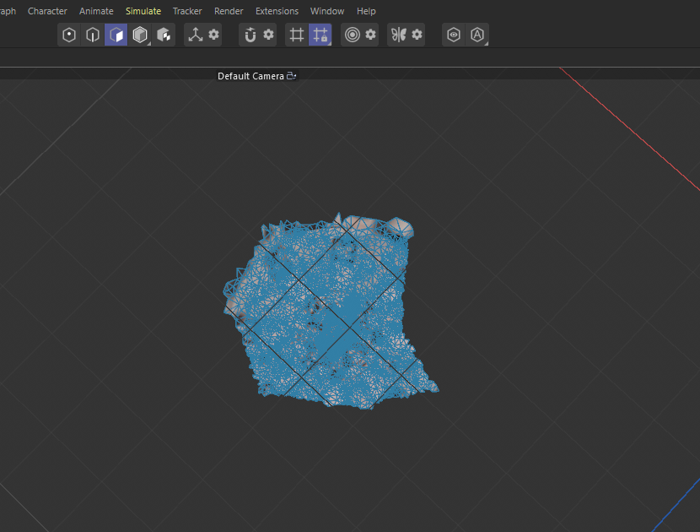Click the circled-A annotation icon
The image size is (700, 532).
[x=477, y=35]
